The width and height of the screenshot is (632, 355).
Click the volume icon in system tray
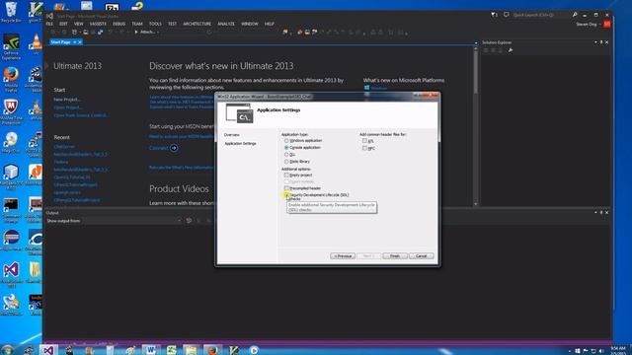click(601, 351)
